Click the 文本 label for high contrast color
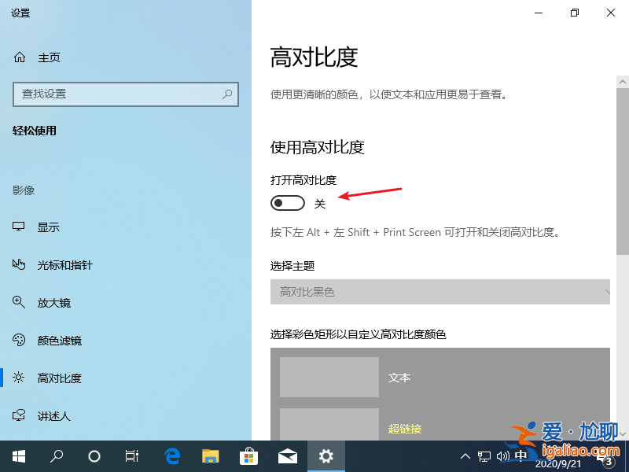Screen dimensions: 629x472 399,378
